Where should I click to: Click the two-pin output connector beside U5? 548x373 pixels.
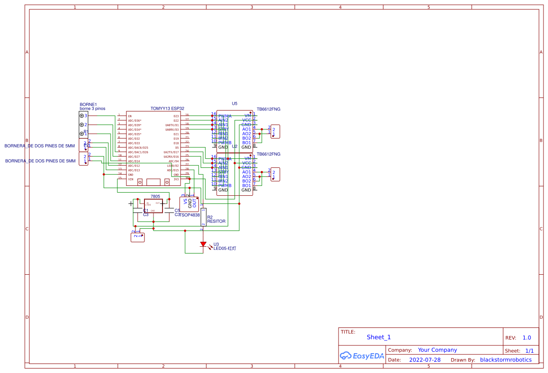(275, 131)
